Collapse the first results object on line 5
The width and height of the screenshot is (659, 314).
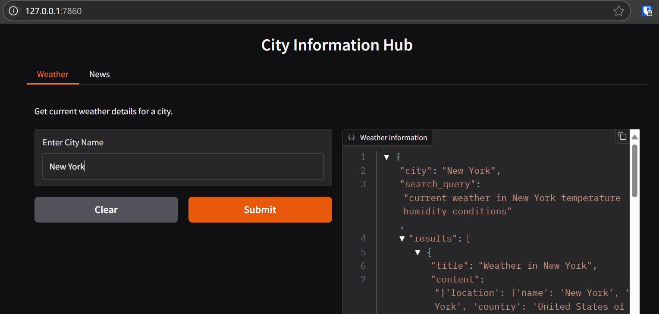pyautogui.click(x=417, y=252)
